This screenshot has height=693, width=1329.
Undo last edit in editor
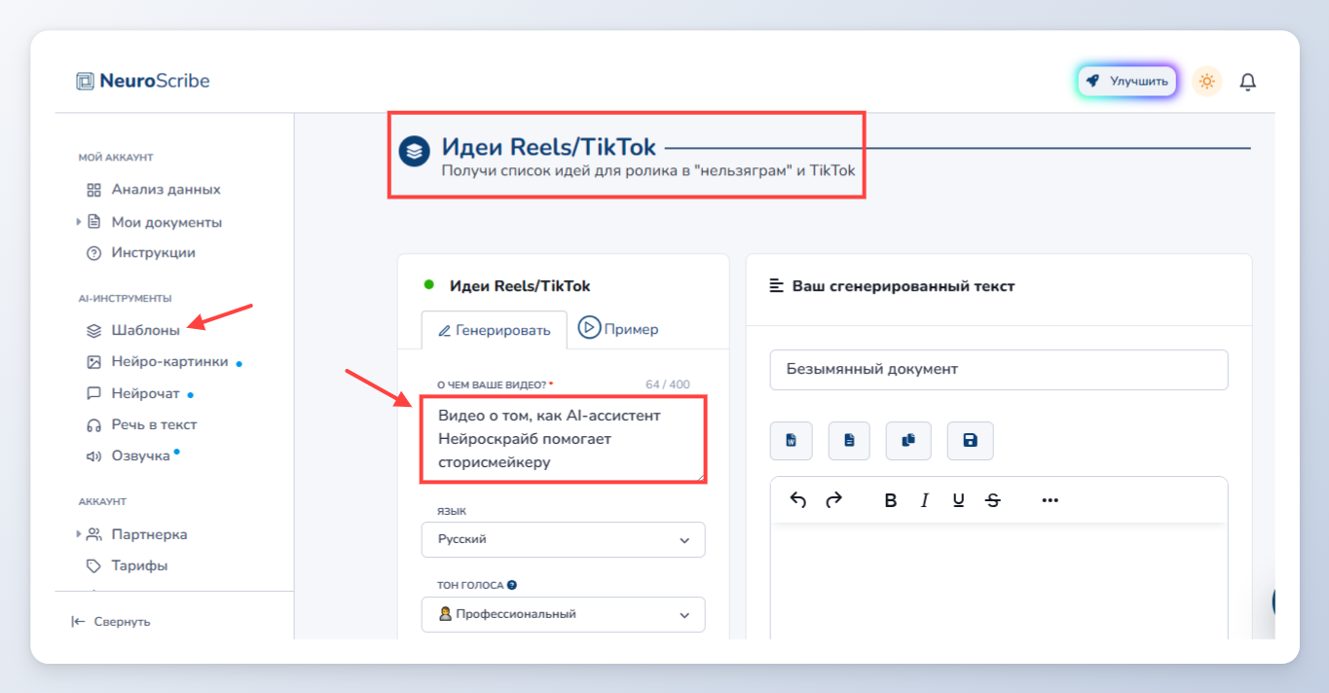pyautogui.click(x=798, y=500)
